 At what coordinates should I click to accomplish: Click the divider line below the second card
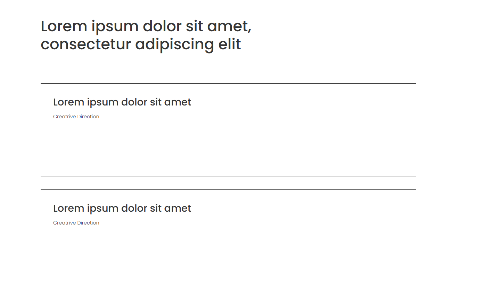(228, 283)
